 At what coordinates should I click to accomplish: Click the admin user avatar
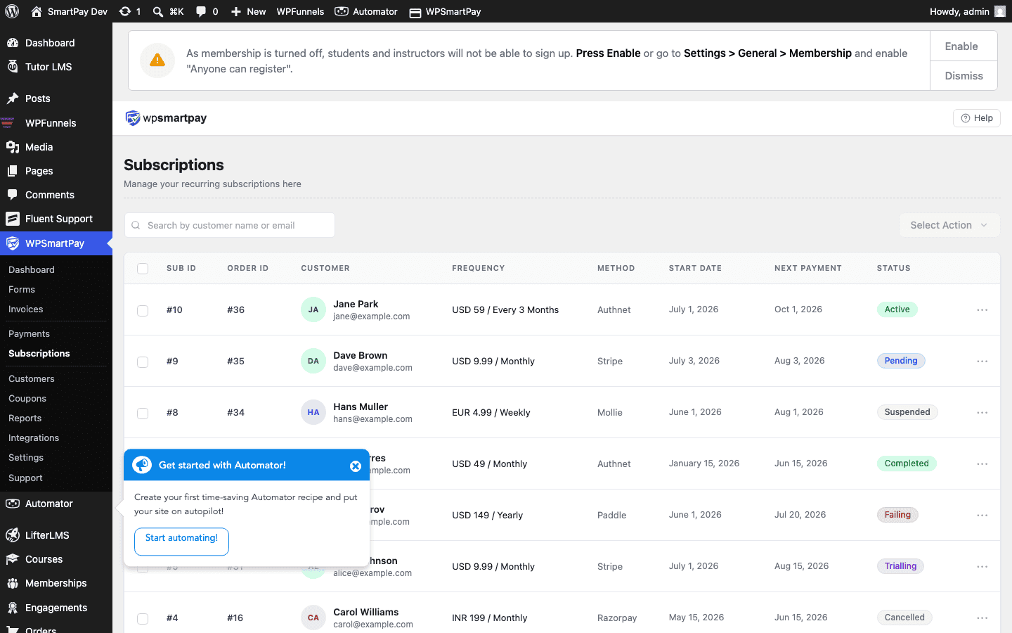[x=1000, y=11]
